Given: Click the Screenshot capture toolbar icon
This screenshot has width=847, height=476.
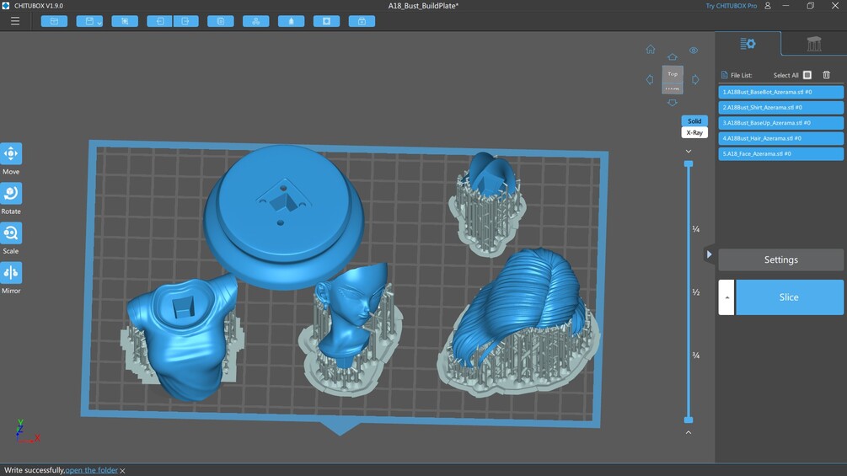Looking at the screenshot, I should click(125, 22).
